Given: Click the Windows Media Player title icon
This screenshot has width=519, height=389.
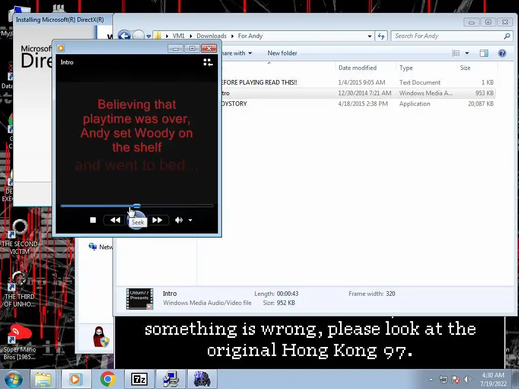Looking at the screenshot, I should [61, 48].
